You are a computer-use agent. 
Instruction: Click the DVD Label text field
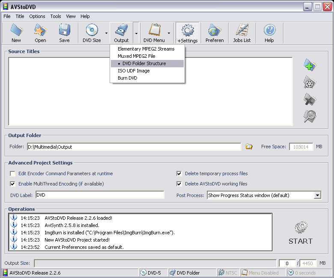[100, 195]
